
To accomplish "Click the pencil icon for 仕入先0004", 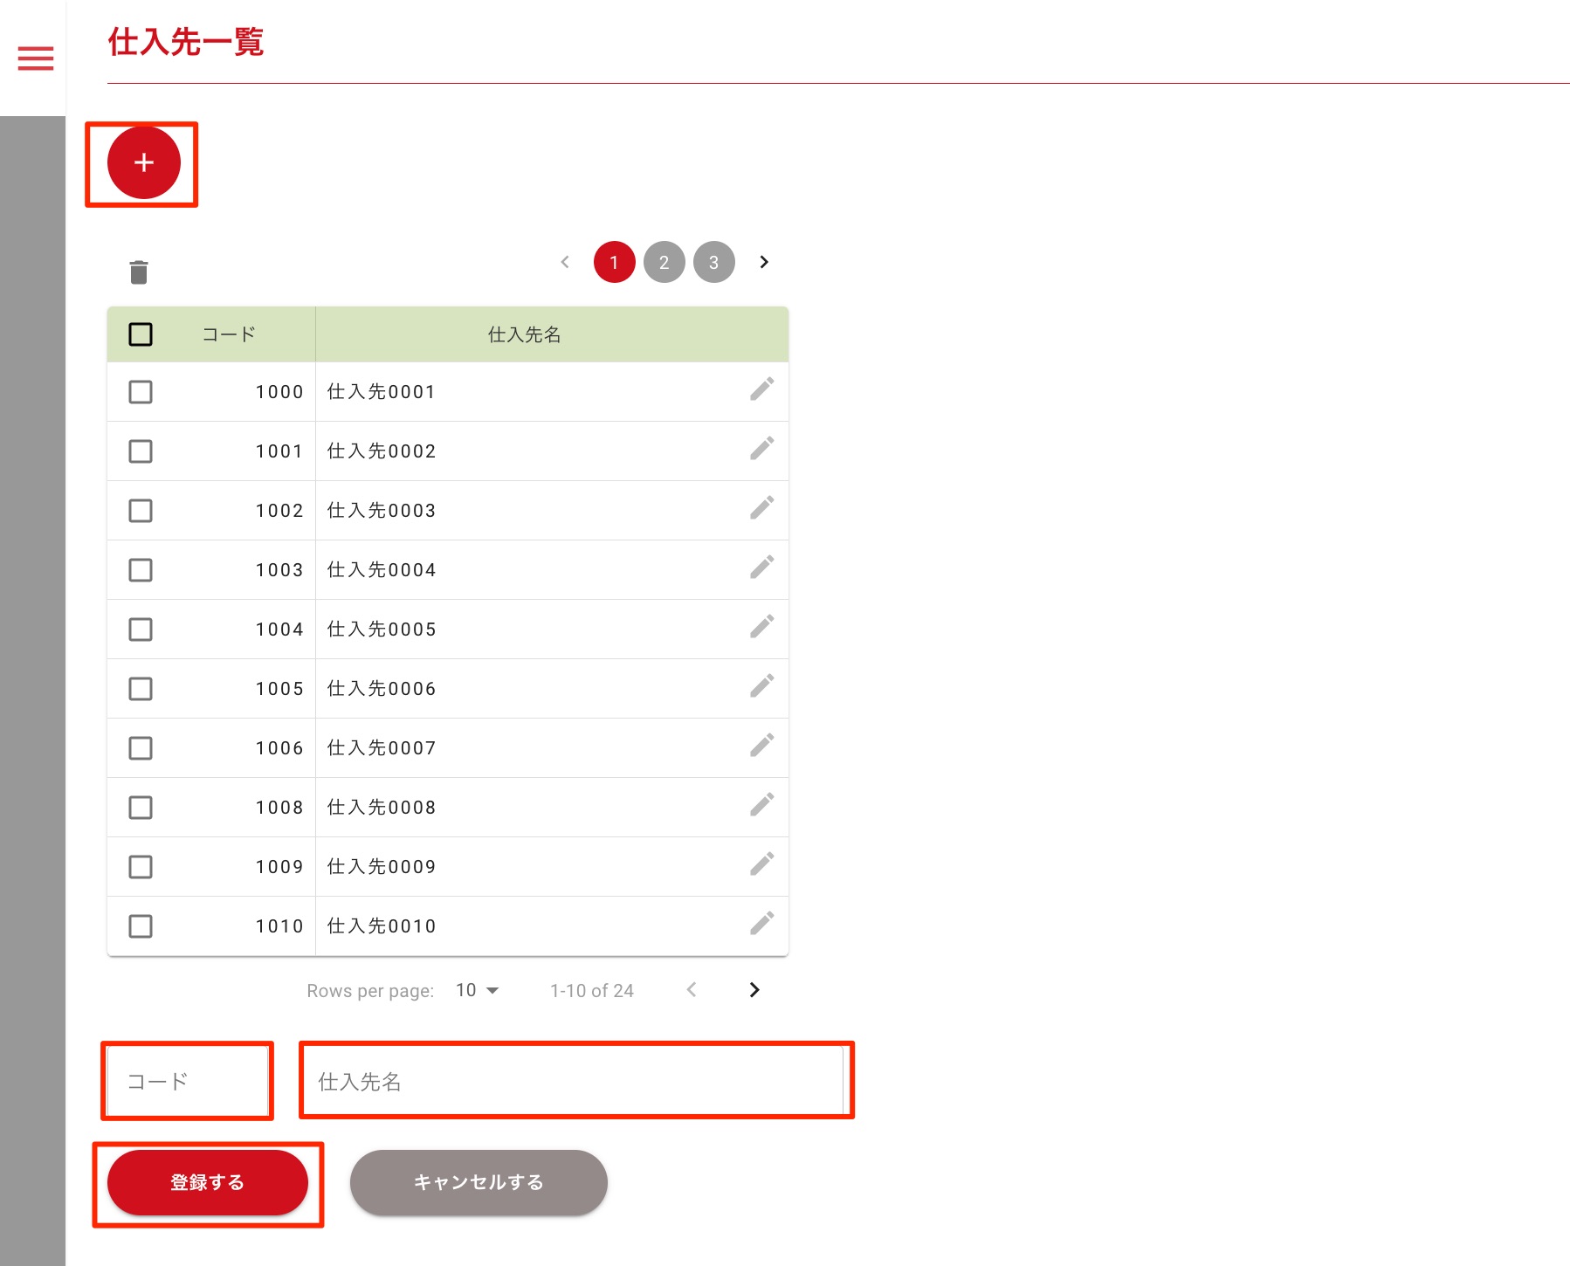I will coord(761,568).
